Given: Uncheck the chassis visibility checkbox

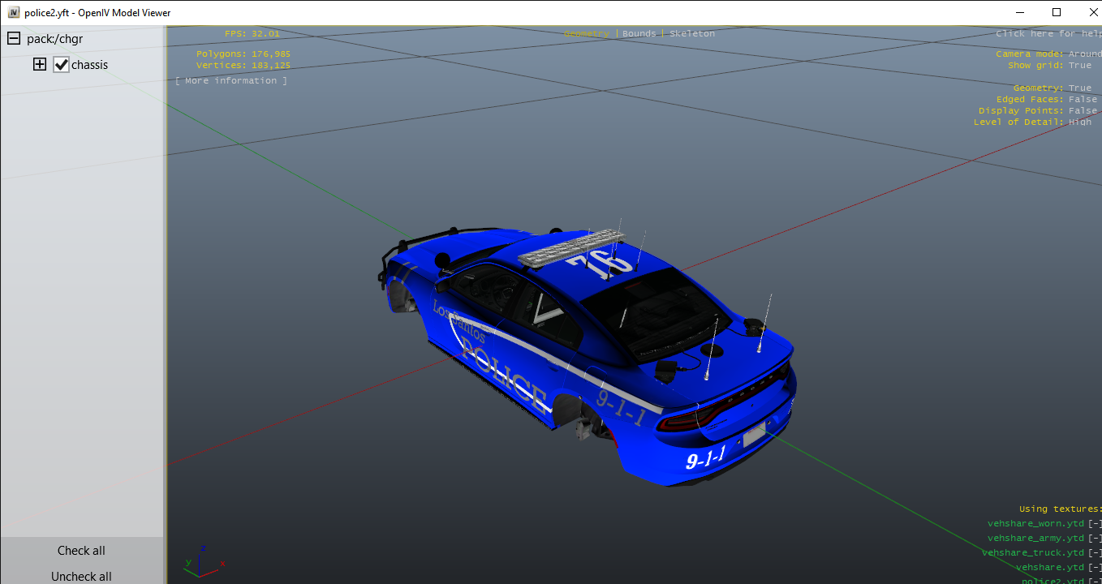Looking at the screenshot, I should (61, 65).
